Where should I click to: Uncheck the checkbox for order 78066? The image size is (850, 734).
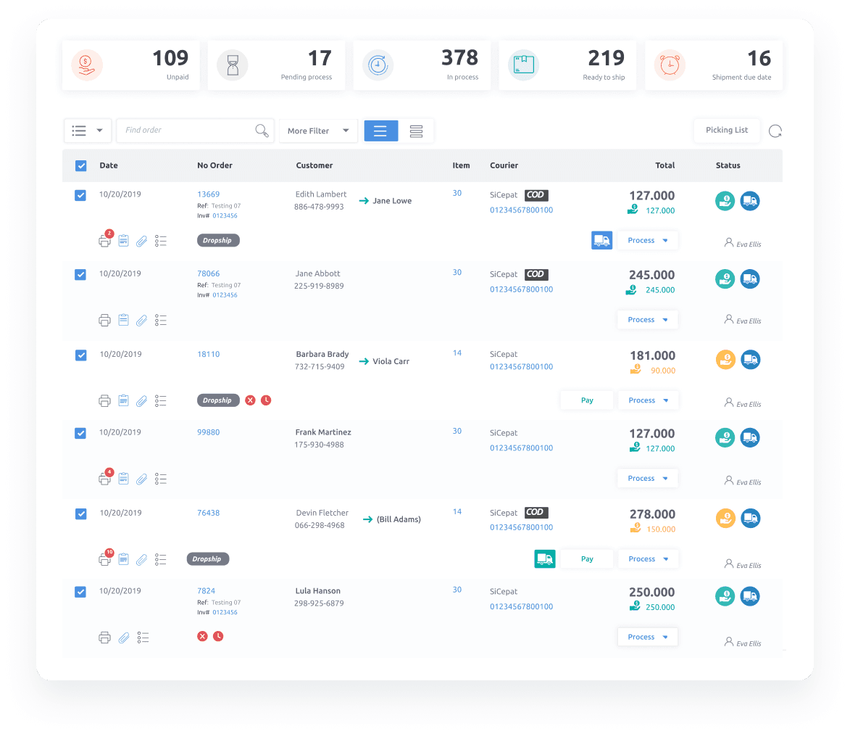click(x=81, y=274)
